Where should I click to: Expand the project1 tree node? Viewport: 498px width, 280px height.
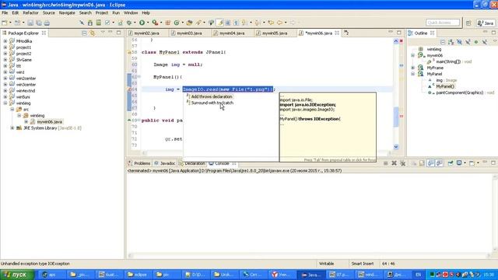pyautogui.click(x=5, y=47)
